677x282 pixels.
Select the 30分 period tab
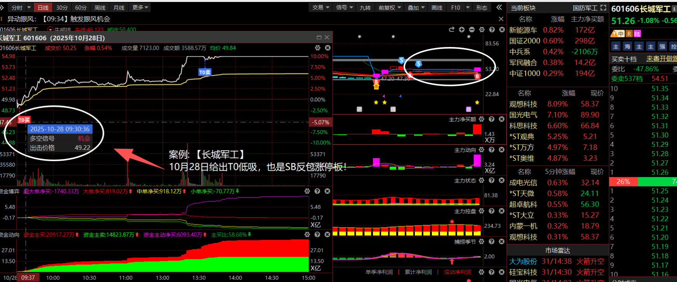pos(62,7)
